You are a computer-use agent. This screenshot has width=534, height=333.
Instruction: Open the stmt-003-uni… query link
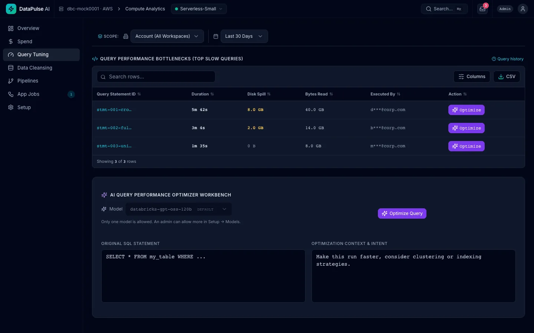click(x=114, y=146)
